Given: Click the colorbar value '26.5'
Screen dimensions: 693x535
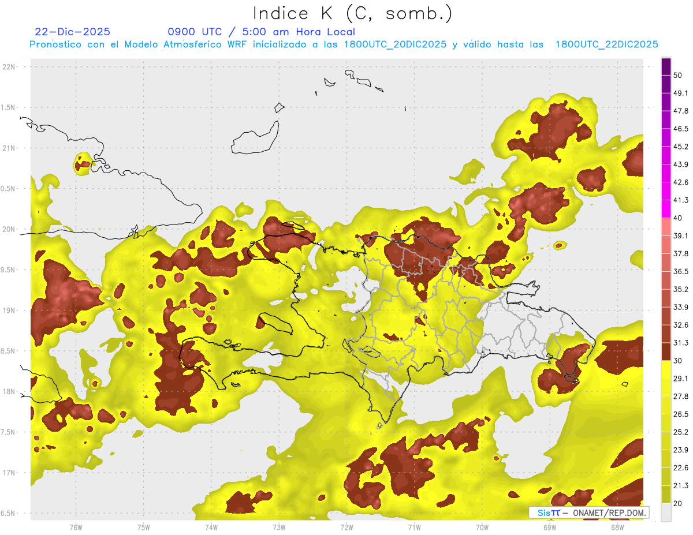Looking at the screenshot, I should tap(681, 414).
